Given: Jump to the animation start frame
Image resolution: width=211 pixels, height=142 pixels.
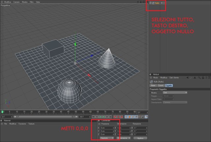Looking at the screenshot, I should [x=93, y=117].
